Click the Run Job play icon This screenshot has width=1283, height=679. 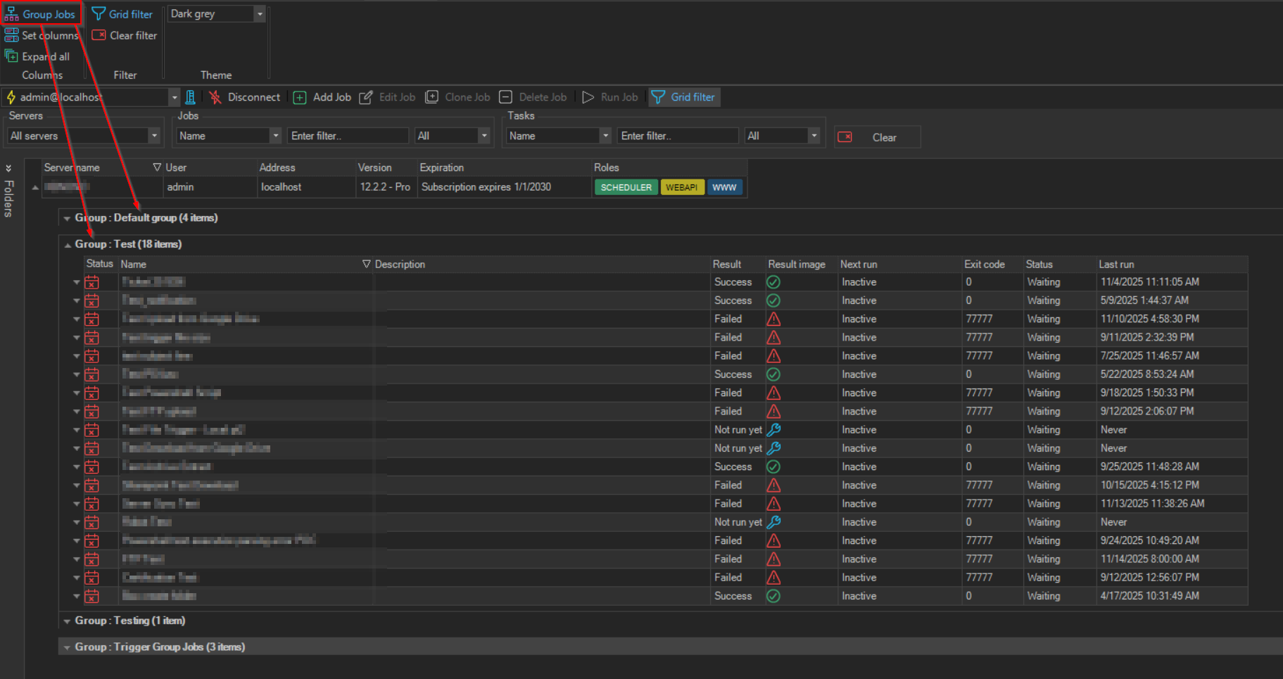pyautogui.click(x=588, y=97)
